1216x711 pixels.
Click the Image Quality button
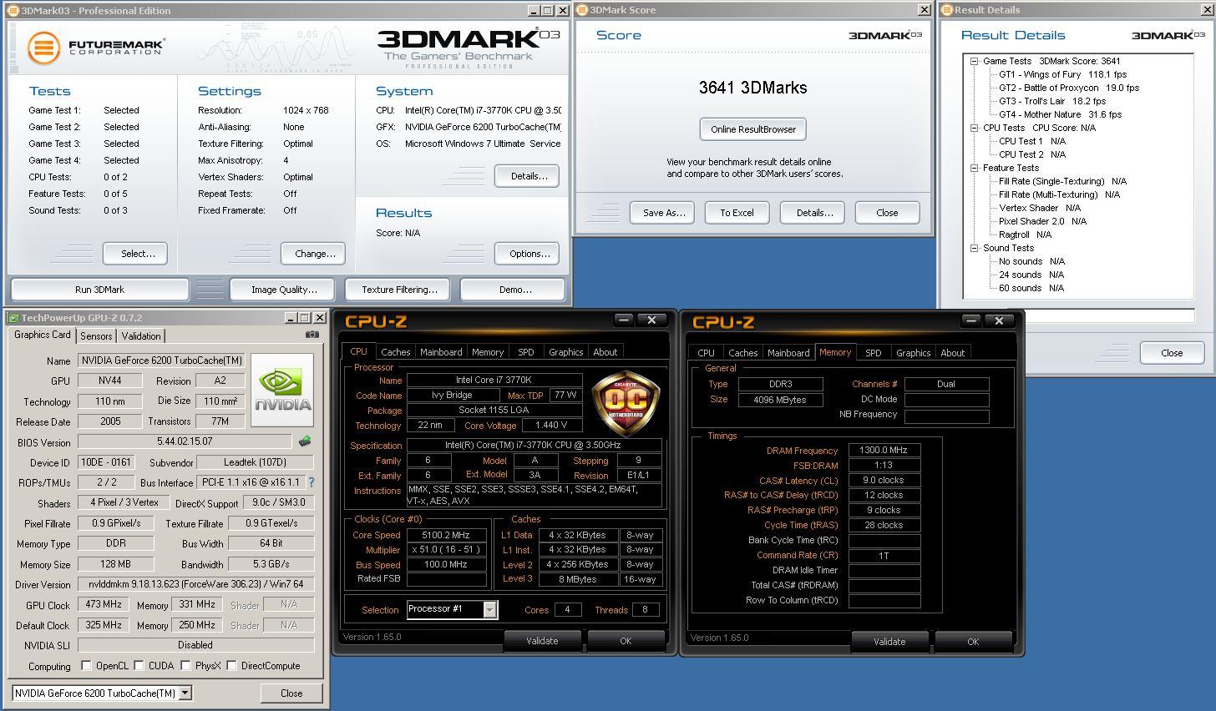pos(284,290)
